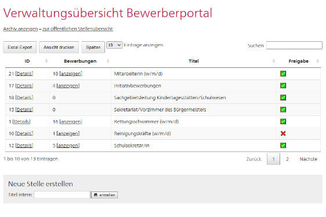Viewport: 326px width, 217px height.
Task: Click the erstellen button with save icon
Action: click(104, 195)
